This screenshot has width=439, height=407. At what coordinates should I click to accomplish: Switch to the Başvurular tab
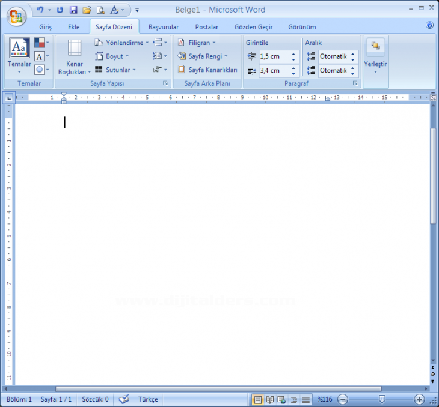click(x=164, y=27)
